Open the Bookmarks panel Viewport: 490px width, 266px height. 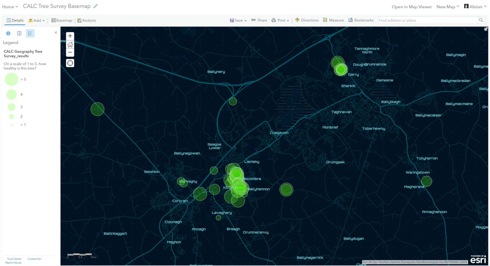pos(361,20)
